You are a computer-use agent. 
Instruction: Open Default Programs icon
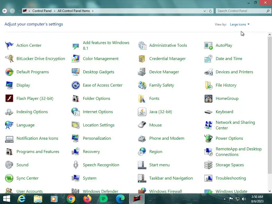[9, 72]
